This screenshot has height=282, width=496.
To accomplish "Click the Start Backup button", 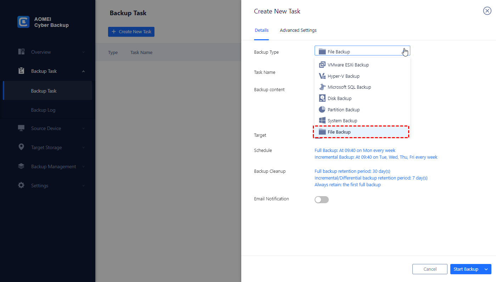I will [x=466, y=269].
